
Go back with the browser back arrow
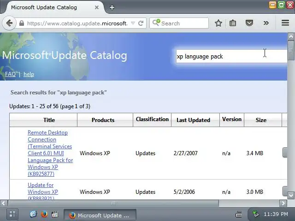click(x=9, y=23)
